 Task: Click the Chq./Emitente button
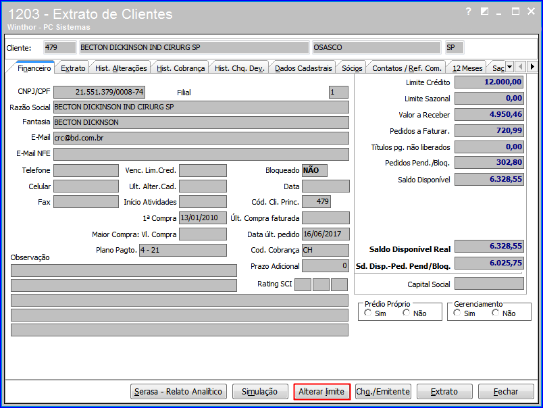383,392
